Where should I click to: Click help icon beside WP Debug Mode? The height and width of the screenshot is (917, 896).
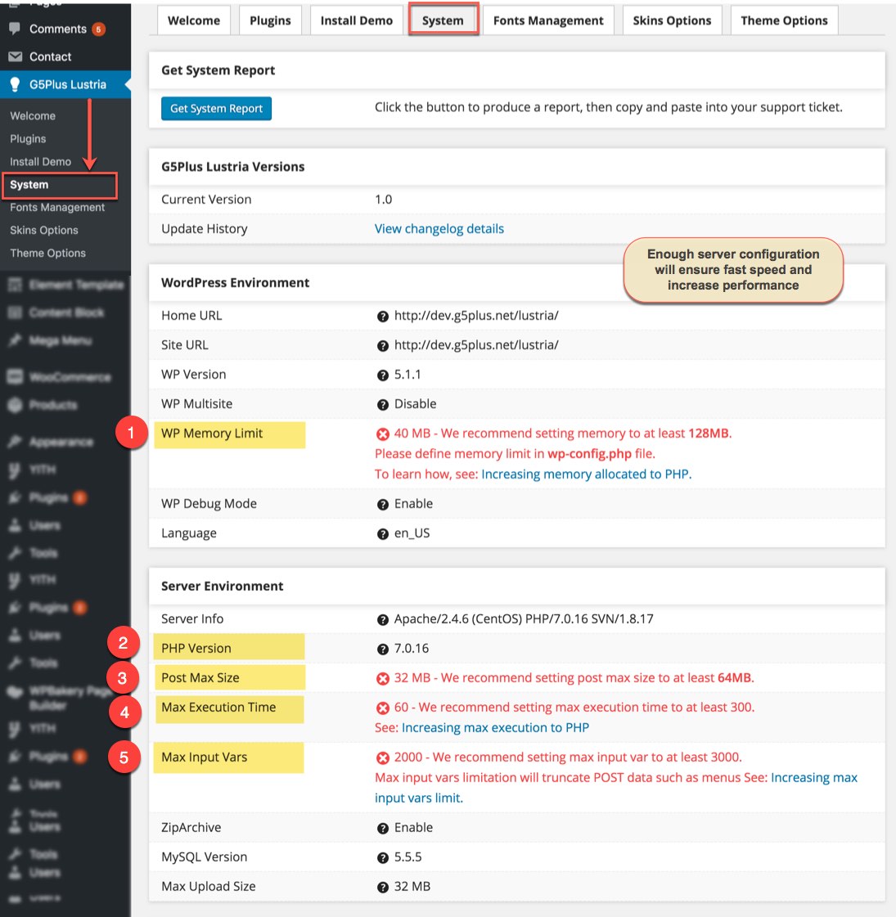click(382, 504)
